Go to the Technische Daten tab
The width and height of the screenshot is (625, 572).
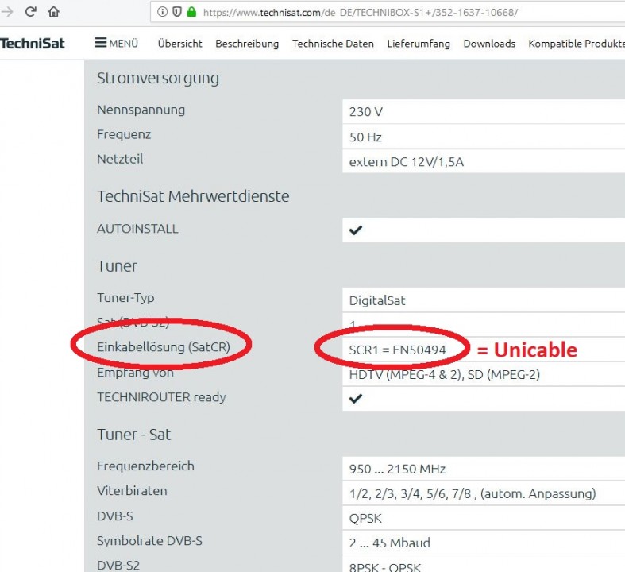click(333, 44)
